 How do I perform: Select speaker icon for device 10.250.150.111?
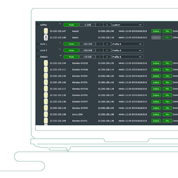click(46, 70)
